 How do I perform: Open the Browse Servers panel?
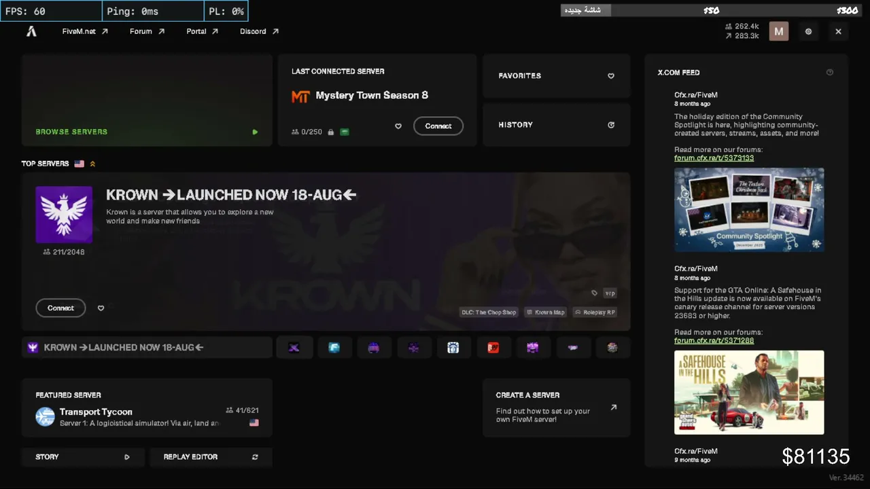pos(147,101)
